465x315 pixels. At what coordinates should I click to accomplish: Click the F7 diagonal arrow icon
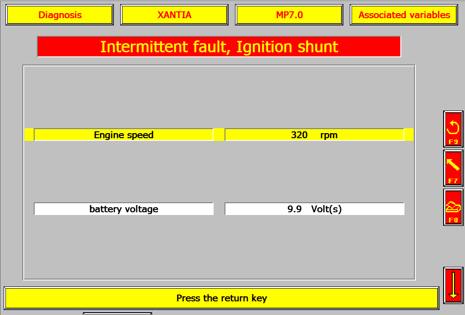453,168
